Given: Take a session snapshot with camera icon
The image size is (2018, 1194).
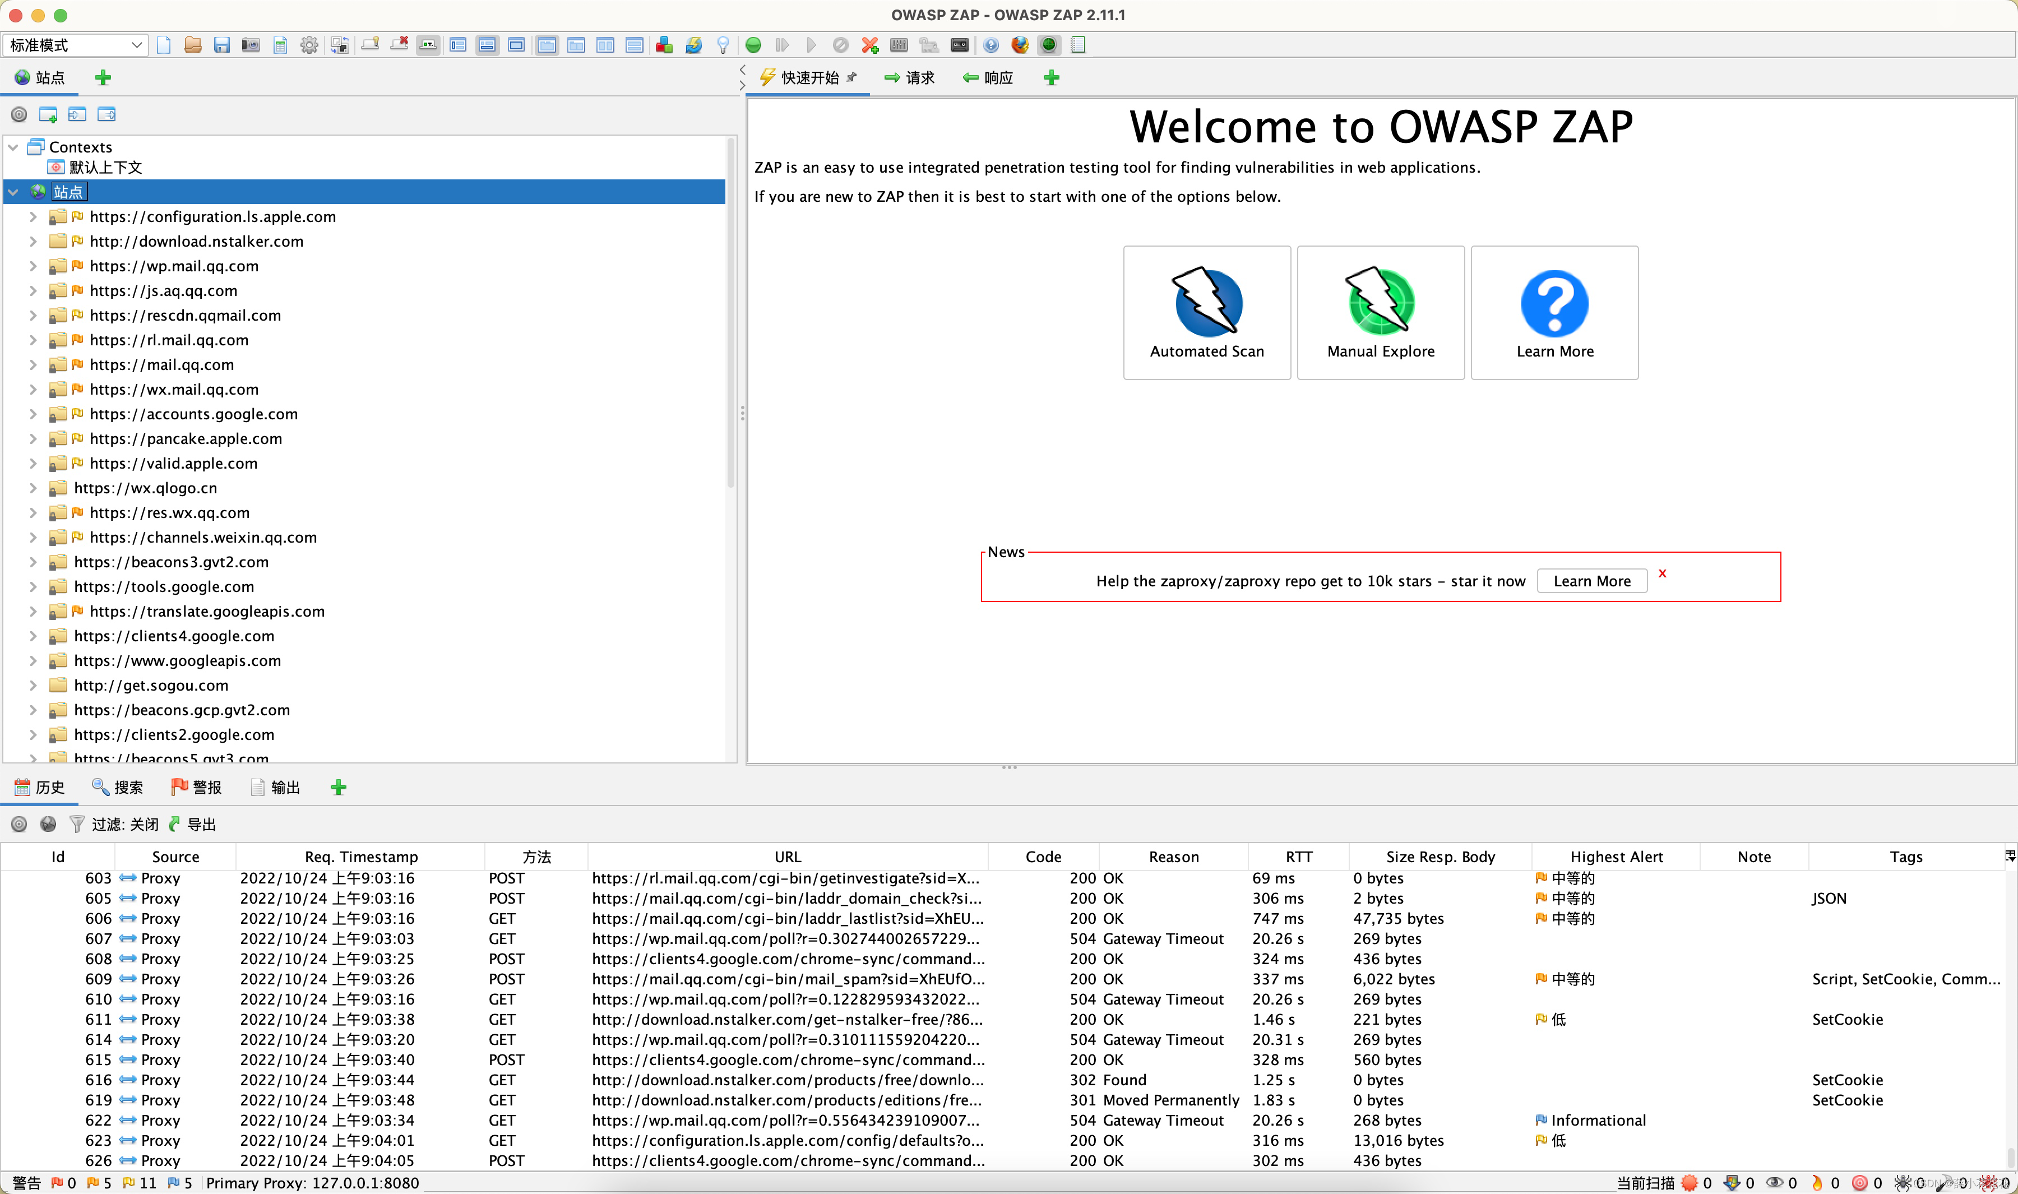Looking at the screenshot, I should pos(250,45).
